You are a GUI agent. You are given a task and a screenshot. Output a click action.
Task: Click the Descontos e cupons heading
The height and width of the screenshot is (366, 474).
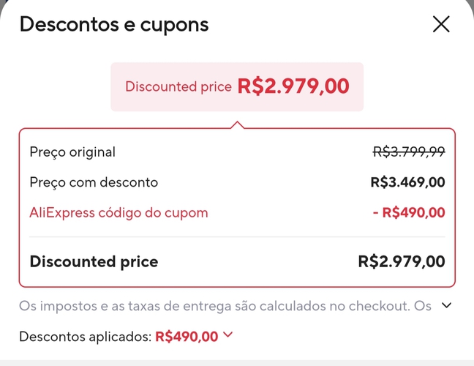(114, 24)
